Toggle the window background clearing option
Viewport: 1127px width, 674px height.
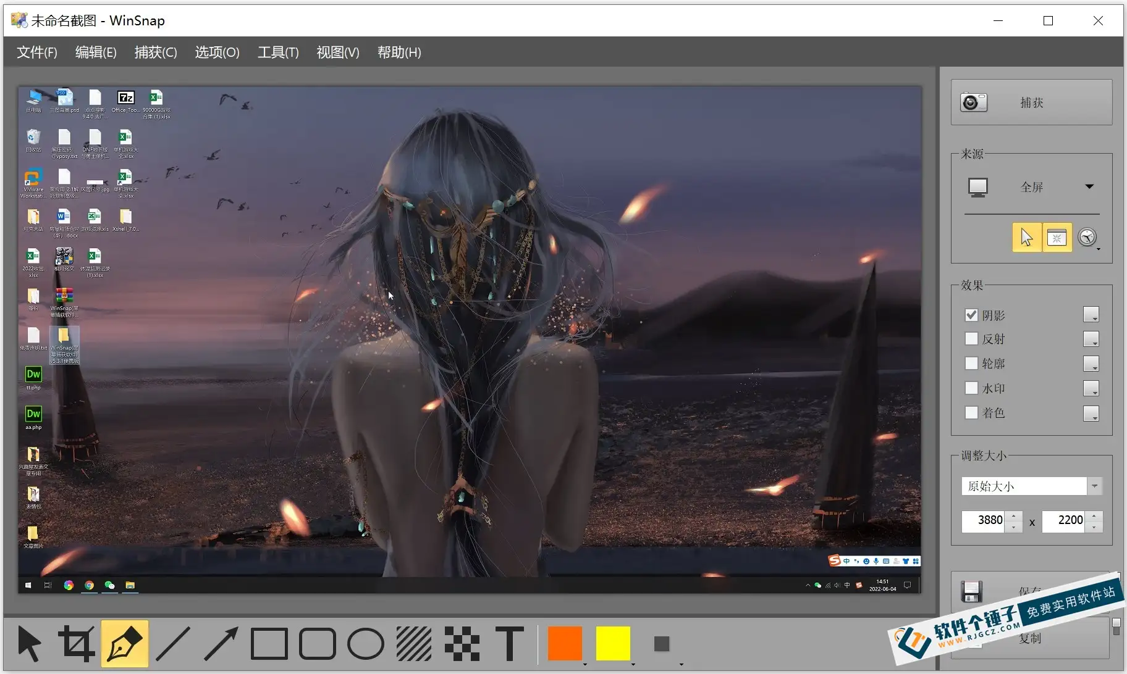[1057, 237]
